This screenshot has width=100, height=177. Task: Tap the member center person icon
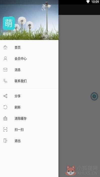click(x=5, y=59)
